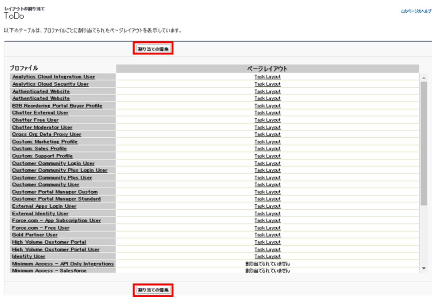This screenshot has height=297, width=432.
Task: Click 割り当てられていません for Minimum Access - API Only Integrations
Action: (267, 264)
